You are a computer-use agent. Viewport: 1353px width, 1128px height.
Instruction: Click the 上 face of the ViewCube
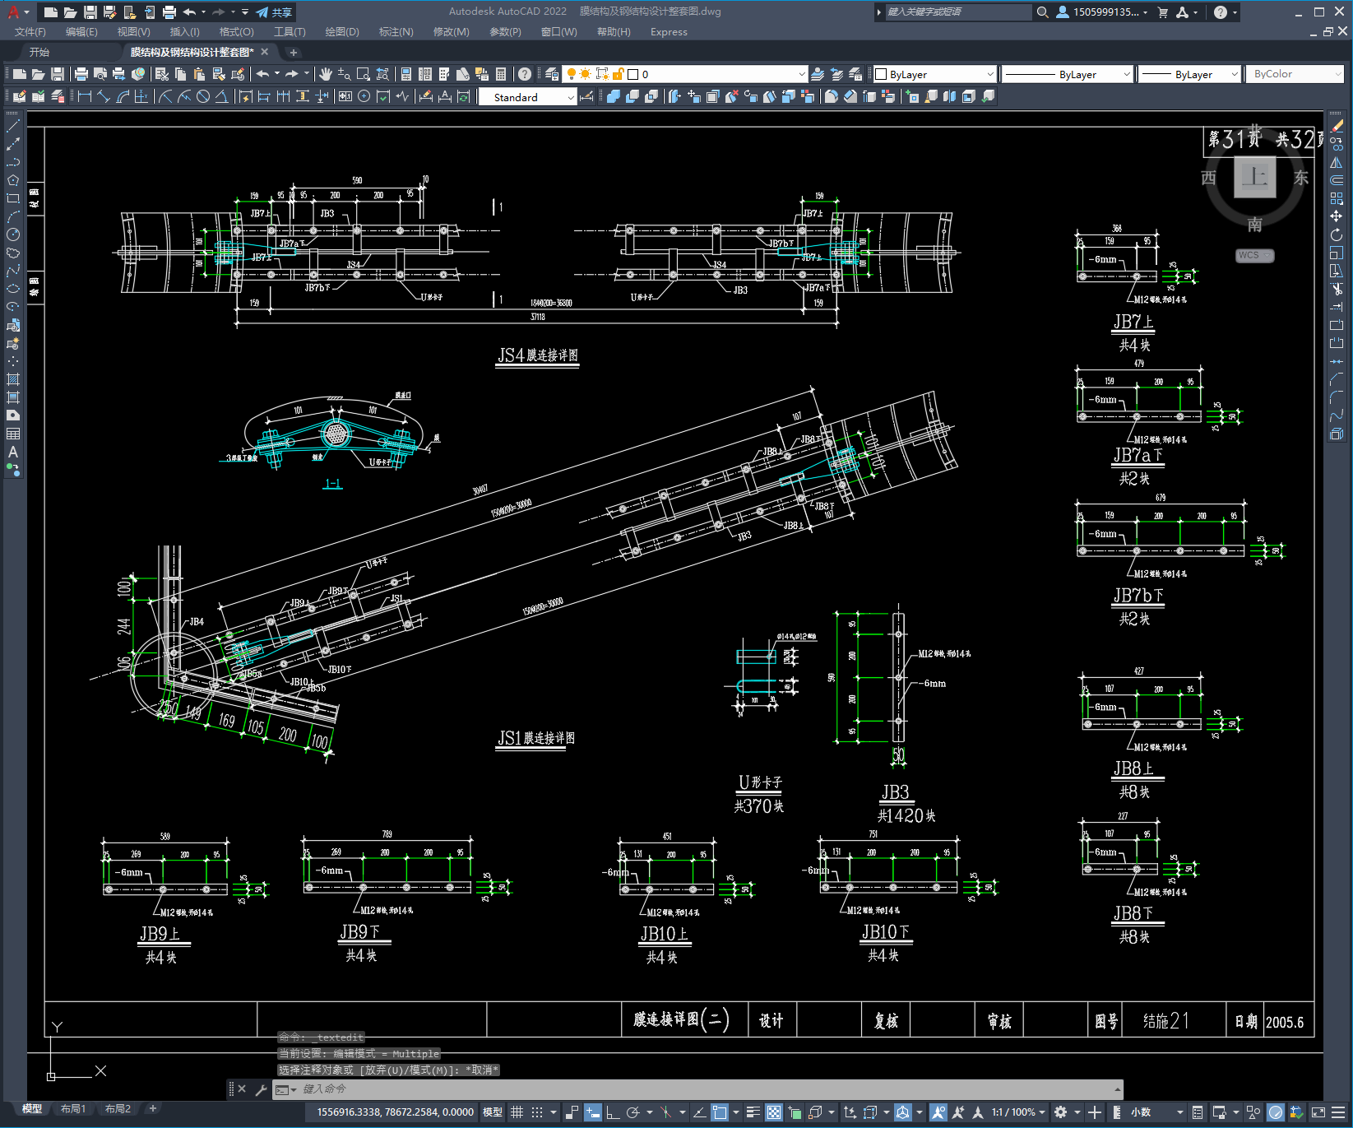1254,176
